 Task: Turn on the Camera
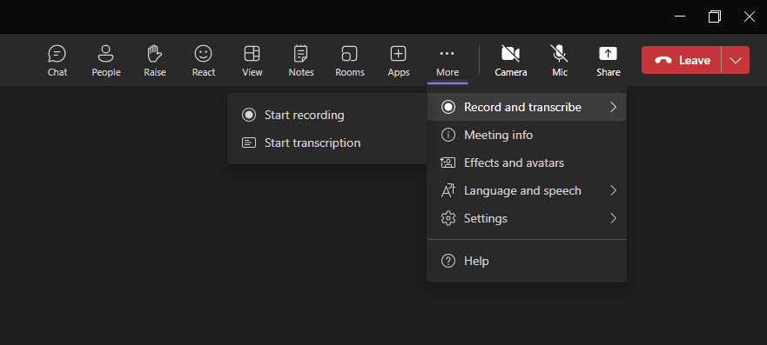(x=511, y=61)
